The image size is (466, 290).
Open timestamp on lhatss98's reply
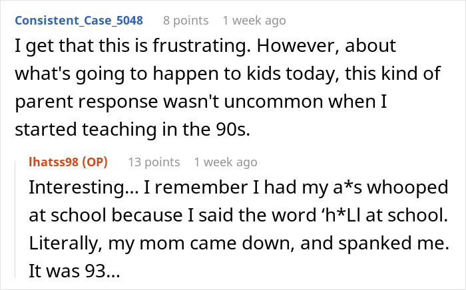tap(225, 162)
